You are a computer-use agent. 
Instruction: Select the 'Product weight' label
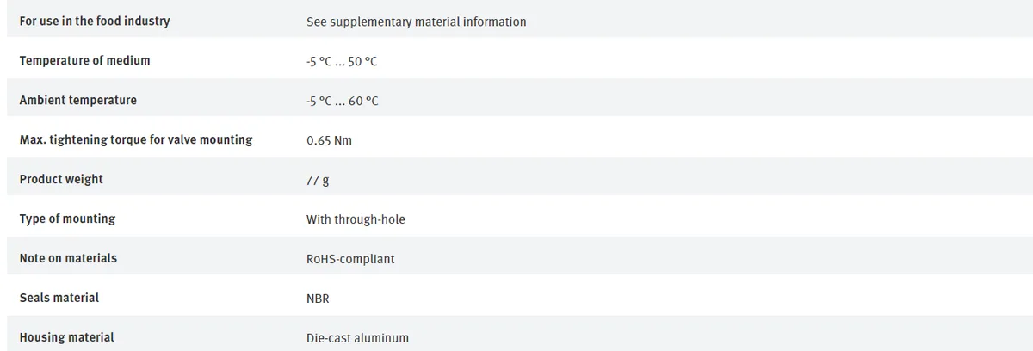click(61, 179)
